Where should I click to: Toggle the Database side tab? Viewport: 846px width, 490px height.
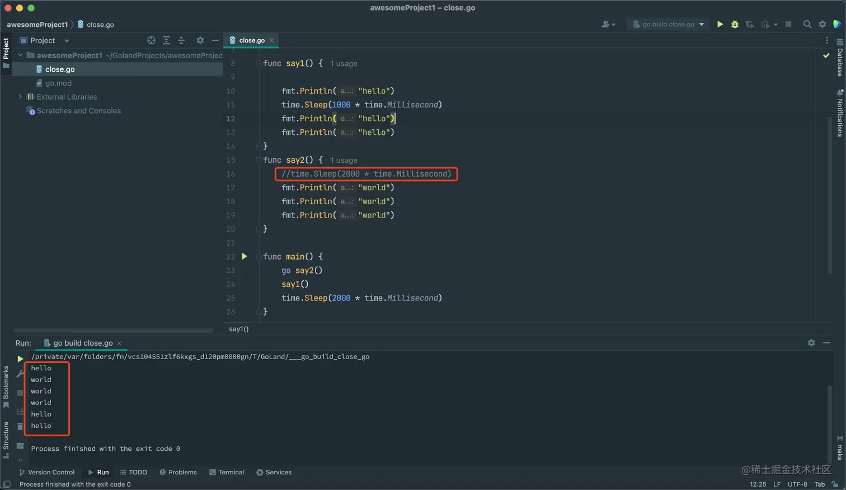click(x=840, y=57)
